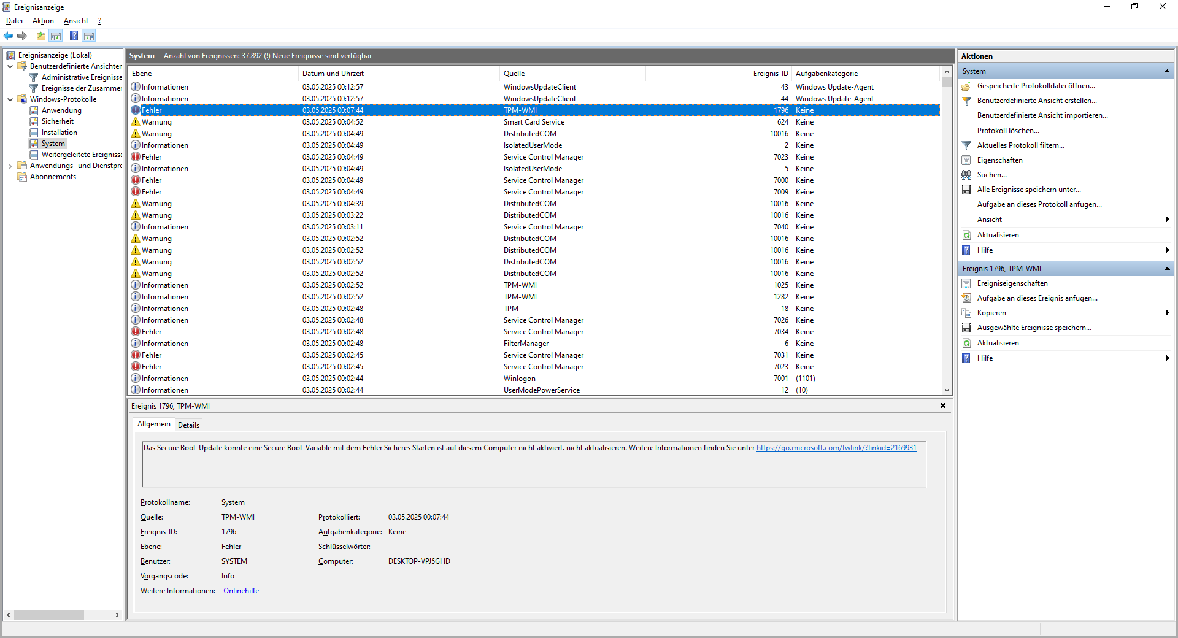Sort by the Aufgabenkategorie column header

(x=866, y=74)
